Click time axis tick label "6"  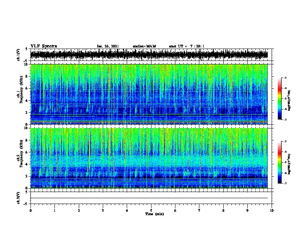pos(175,211)
